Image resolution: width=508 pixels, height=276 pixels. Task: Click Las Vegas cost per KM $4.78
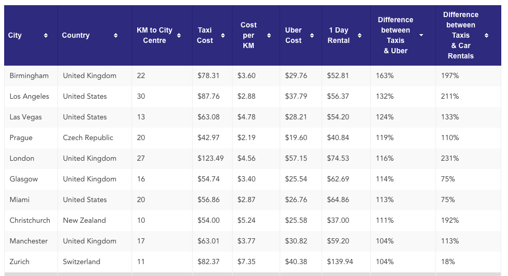(x=246, y=117)
